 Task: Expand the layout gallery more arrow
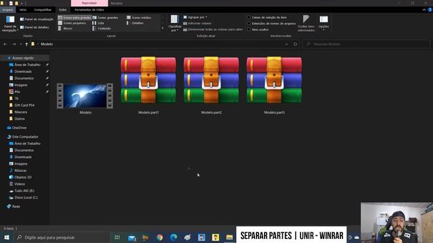(x=162, y=28)
